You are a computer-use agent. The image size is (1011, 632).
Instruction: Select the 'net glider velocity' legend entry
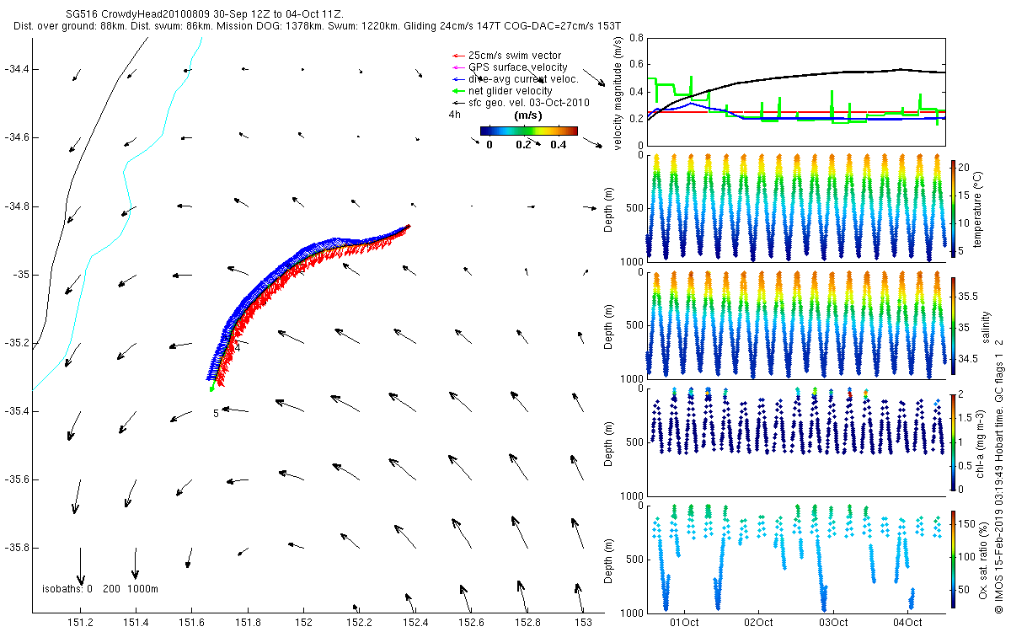tap(501, 91)
